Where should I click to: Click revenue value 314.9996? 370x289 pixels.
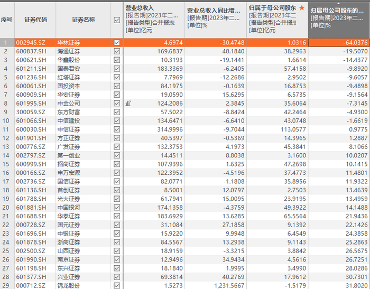tap(170, 129)
